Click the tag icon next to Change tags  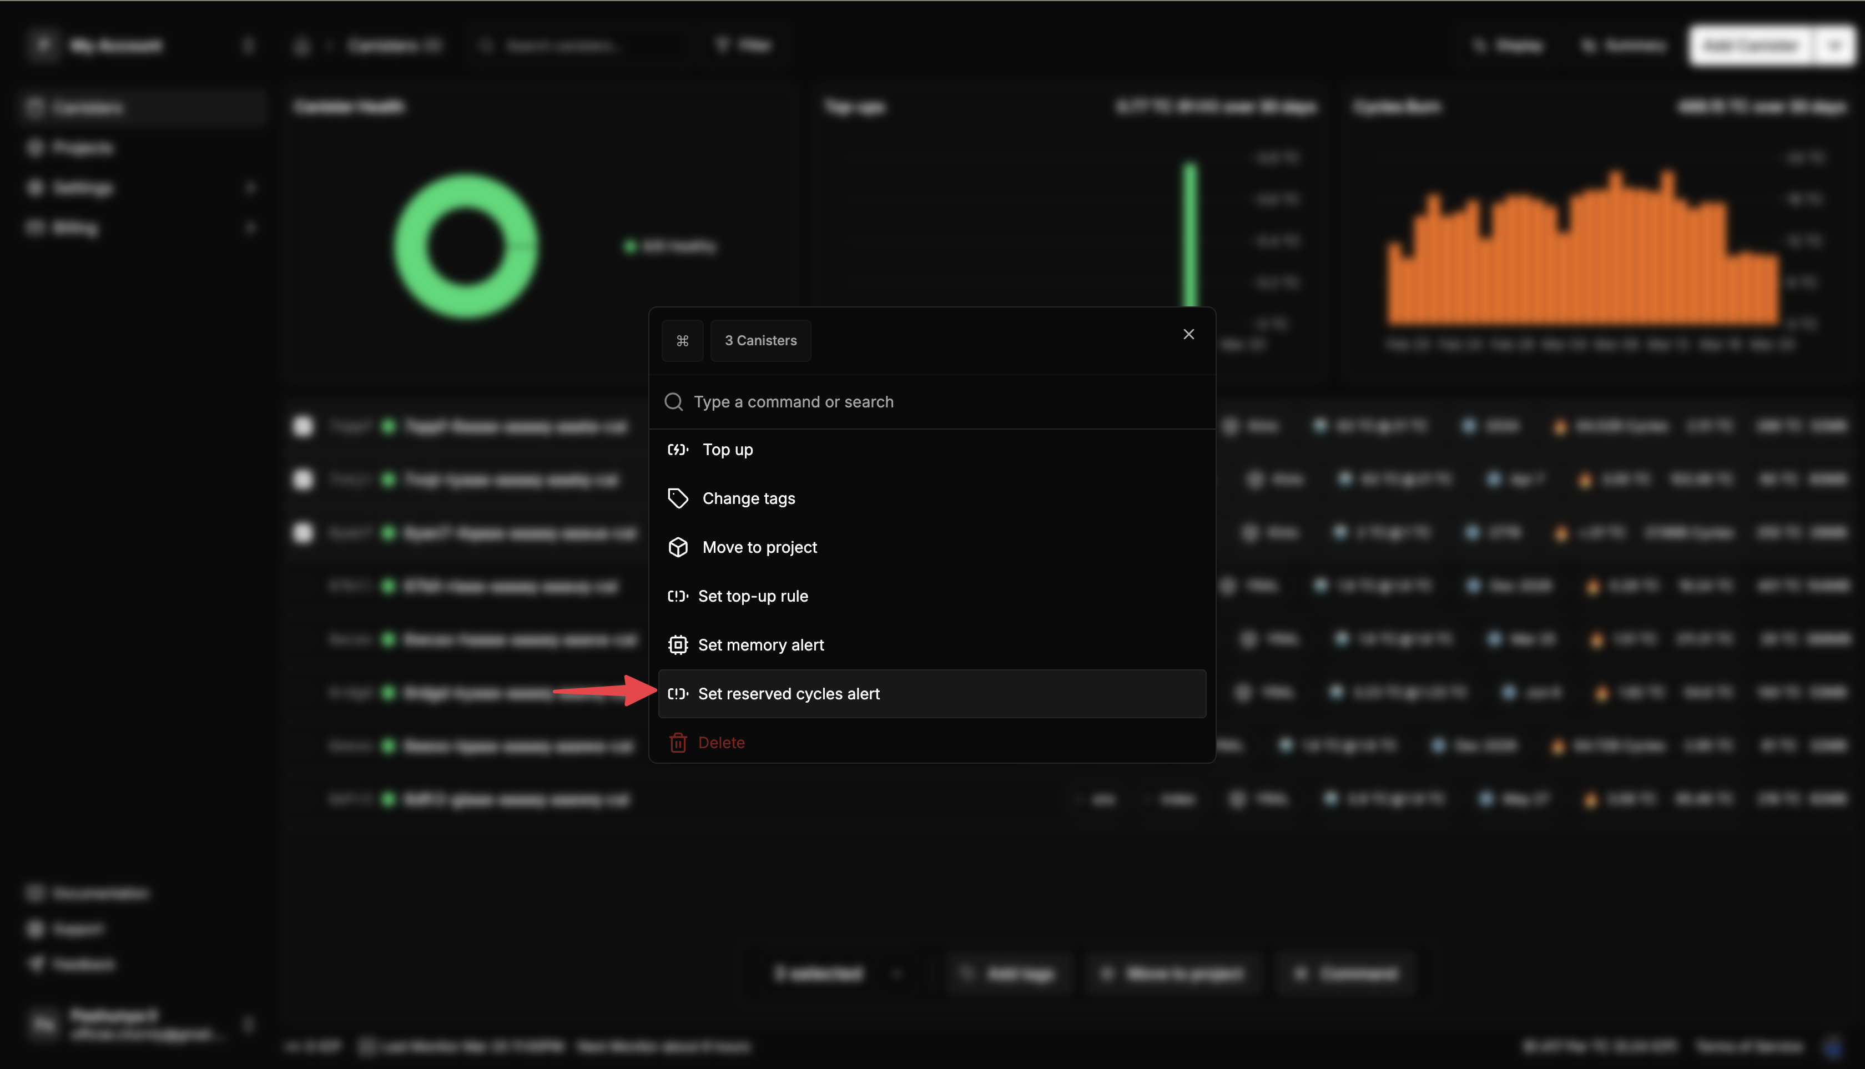coord(678,498)
